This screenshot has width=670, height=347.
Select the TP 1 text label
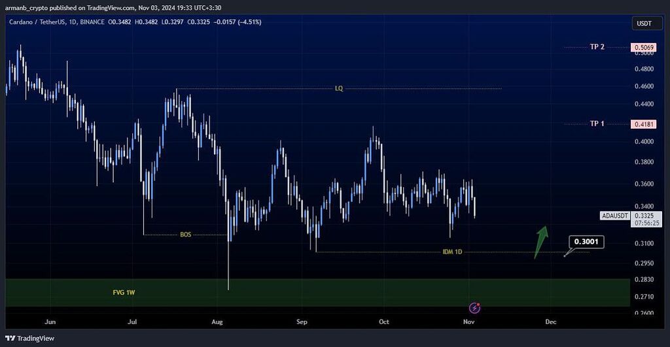[x=597, y=124]
